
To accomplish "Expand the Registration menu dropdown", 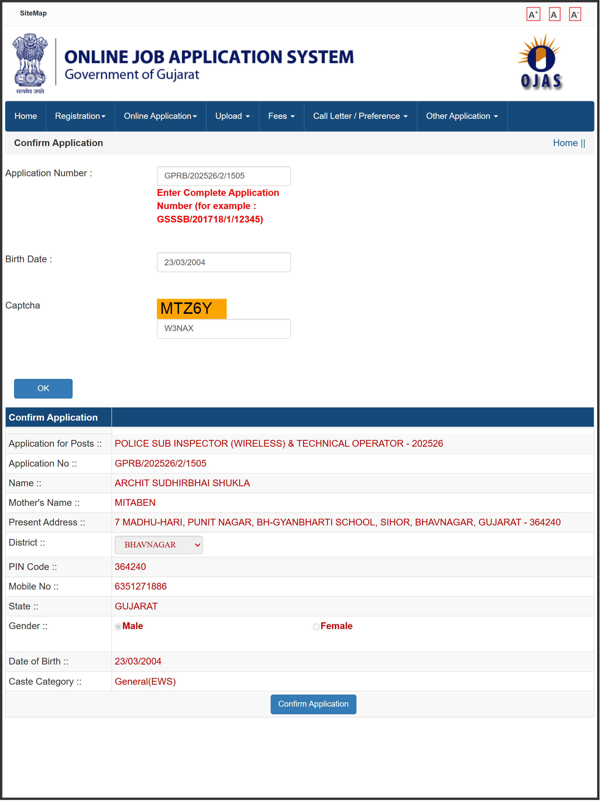I will (80, 116).
